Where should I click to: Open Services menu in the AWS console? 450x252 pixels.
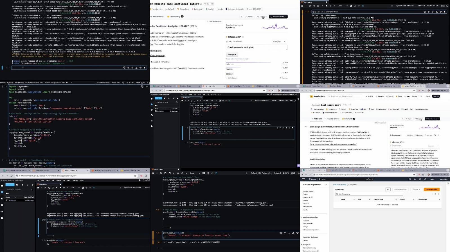(x=312, y=179)
